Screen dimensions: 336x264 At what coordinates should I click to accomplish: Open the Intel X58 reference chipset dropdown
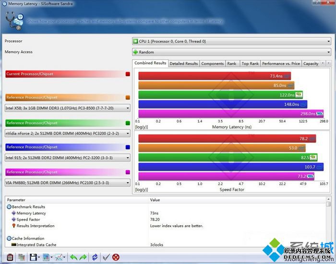68,108
